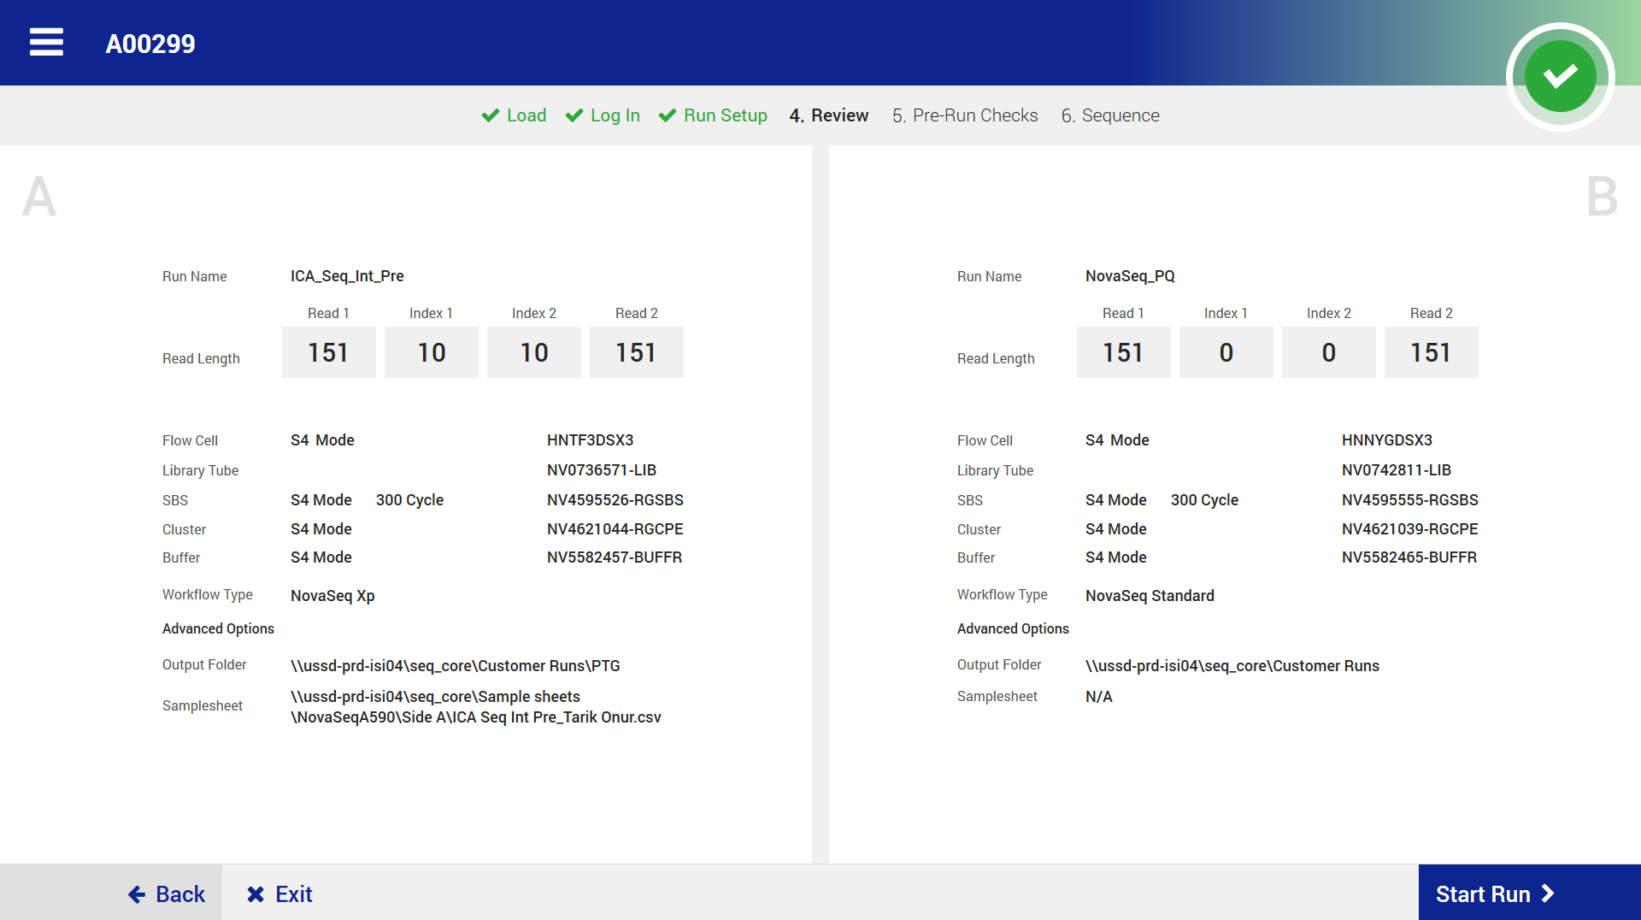Screen dimensions: 1641x920
Task: Click the instrument ID A00299
Action: (x=150, y=44)
